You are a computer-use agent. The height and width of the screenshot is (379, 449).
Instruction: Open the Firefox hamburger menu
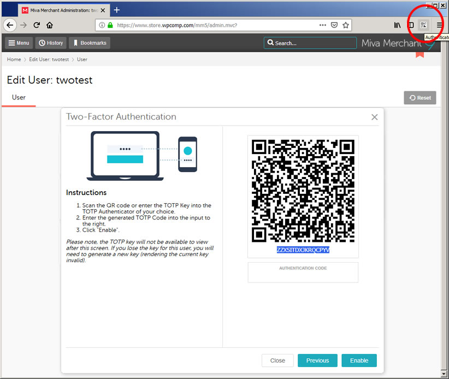coord(440,25)
